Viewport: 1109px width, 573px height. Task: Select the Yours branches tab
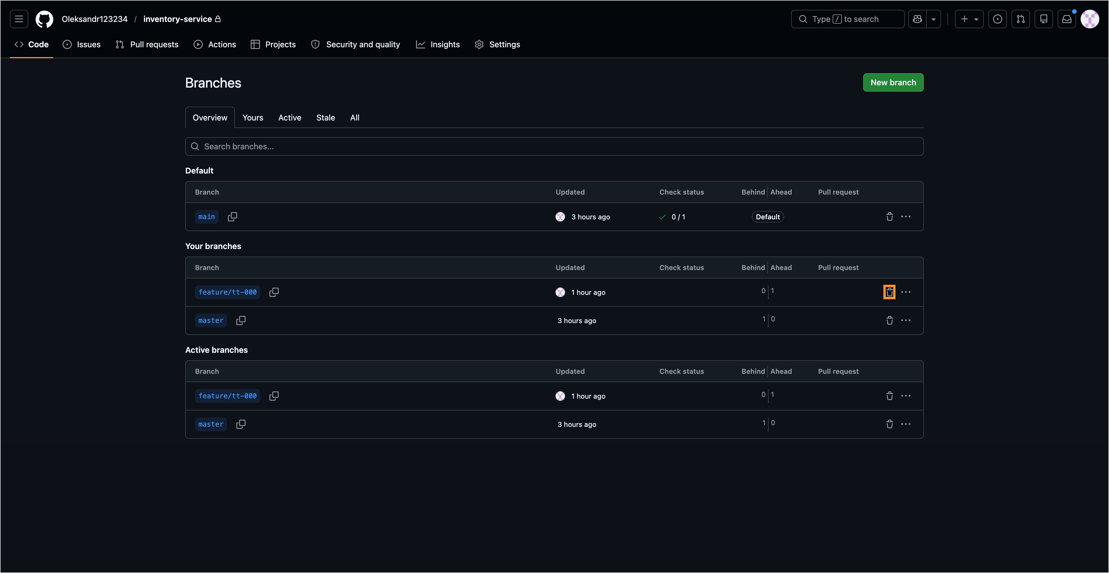(x=253, y=117)
